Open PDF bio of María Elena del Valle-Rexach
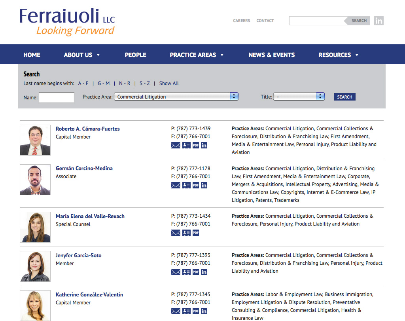The width and height of the screenshot is (405, 321). (x=196, y=233)
